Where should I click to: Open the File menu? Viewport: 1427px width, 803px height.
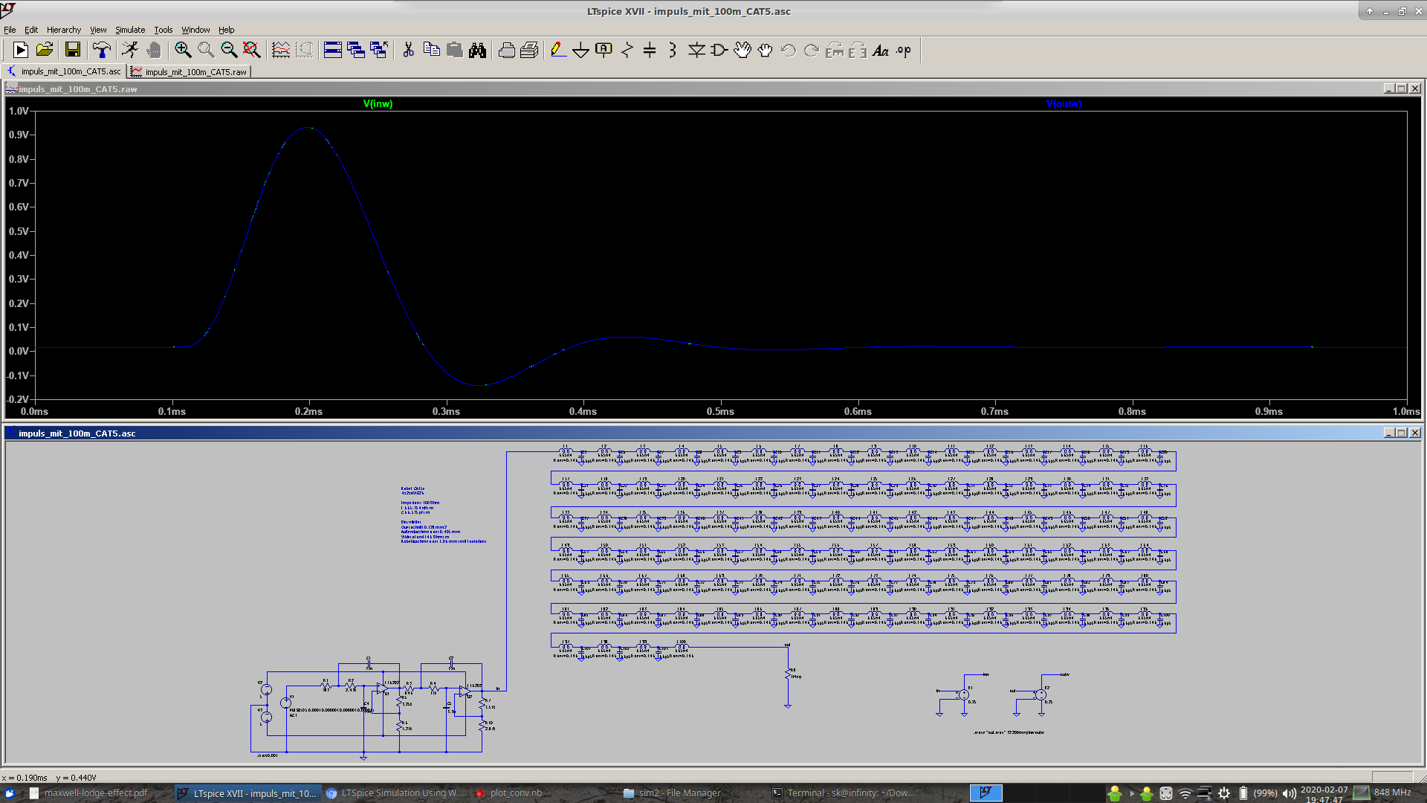[10, 30]
